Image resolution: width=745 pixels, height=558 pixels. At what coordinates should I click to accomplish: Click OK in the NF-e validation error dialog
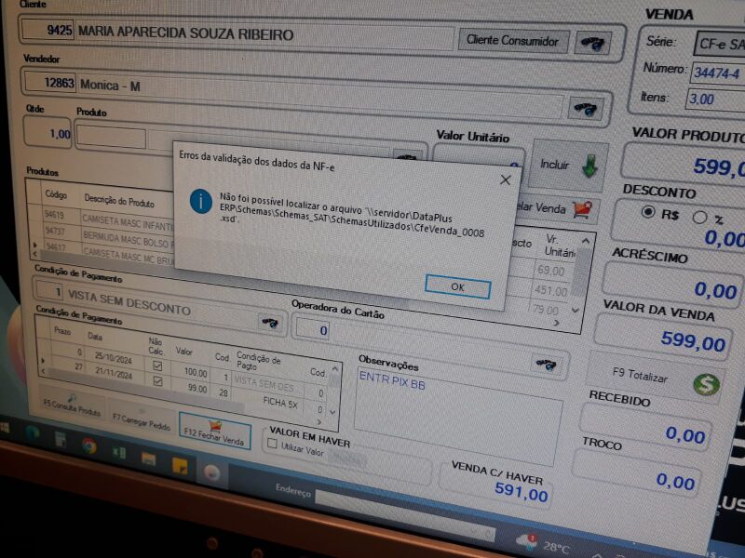(x=457, y=286)
